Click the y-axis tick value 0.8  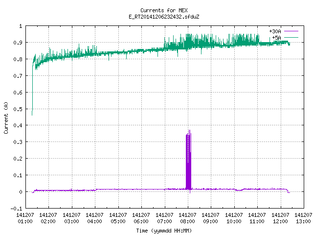[x=18, y=59]
